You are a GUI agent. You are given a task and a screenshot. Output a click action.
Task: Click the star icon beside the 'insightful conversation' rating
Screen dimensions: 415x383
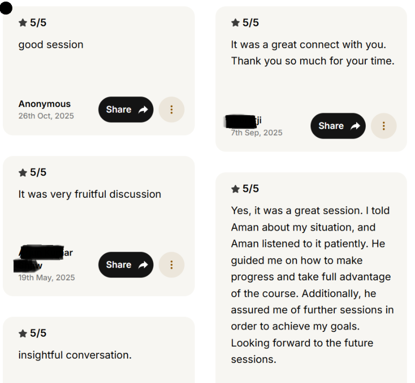tap(22, 333)
